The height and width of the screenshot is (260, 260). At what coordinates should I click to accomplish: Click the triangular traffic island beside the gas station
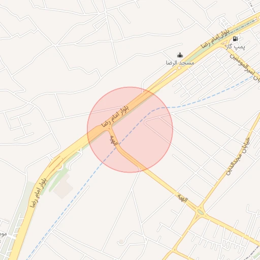224,43
